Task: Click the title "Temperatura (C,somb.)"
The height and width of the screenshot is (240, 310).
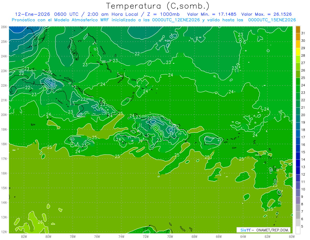Action: [x=158, y=6]
